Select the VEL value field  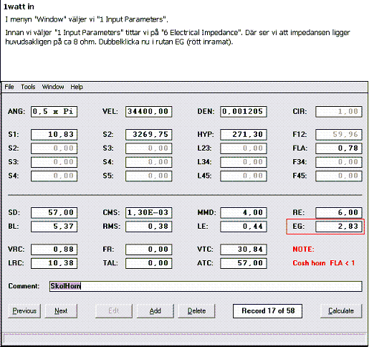click(x=149, y=112)
